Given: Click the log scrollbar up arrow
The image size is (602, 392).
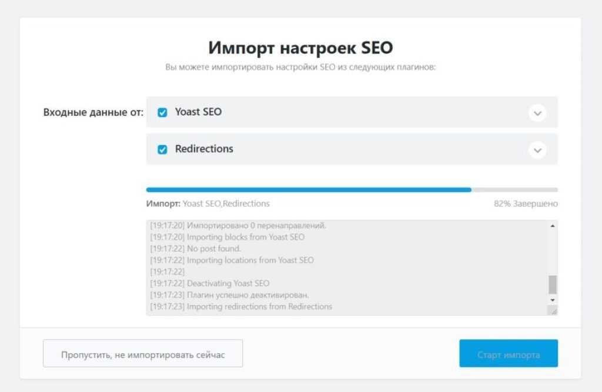Looking at the screenshot, I should click(553, 226).
